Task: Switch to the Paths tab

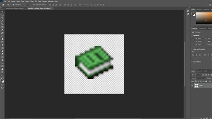Action: [206, 71]
